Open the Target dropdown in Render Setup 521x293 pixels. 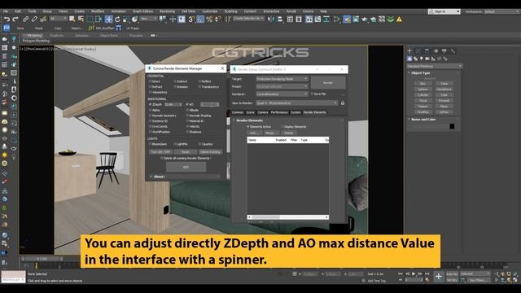[282, 79]
